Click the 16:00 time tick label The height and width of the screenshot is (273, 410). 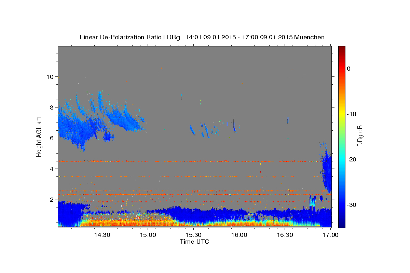[x=240, y=235]
